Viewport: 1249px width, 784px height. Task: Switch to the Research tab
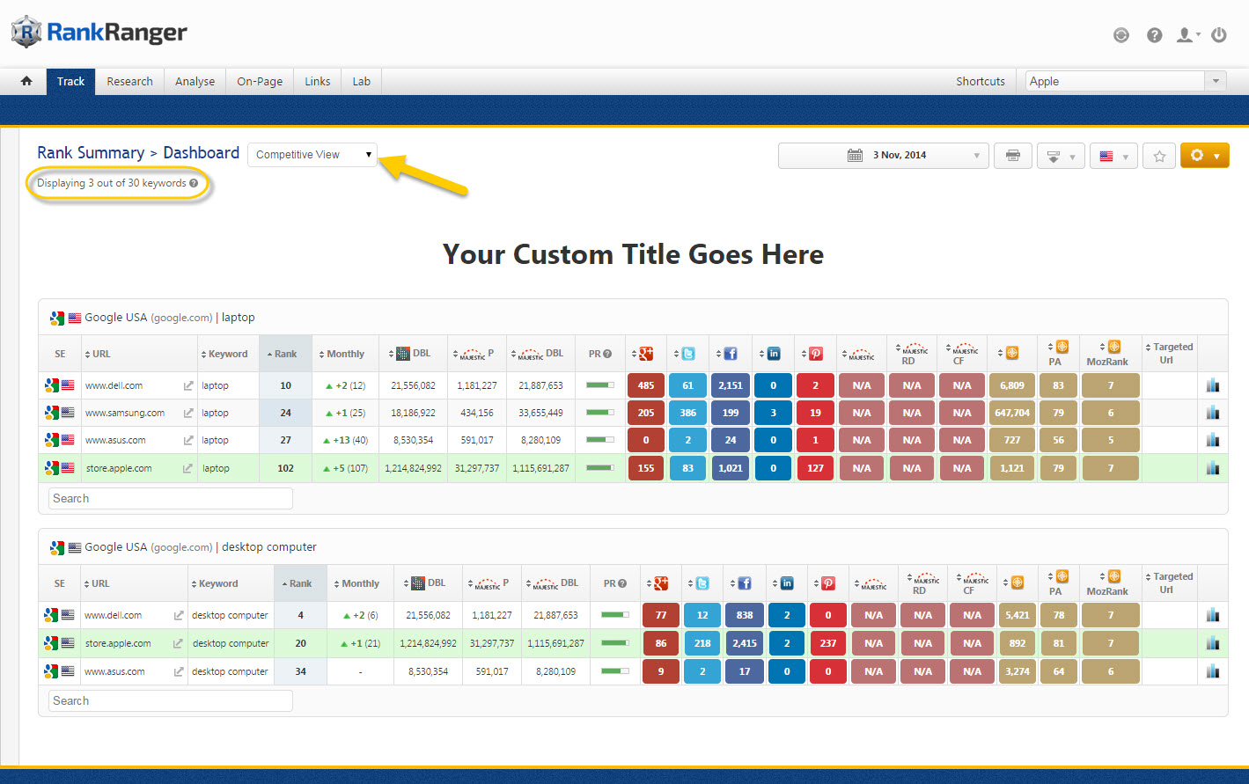tap(129, 81)
